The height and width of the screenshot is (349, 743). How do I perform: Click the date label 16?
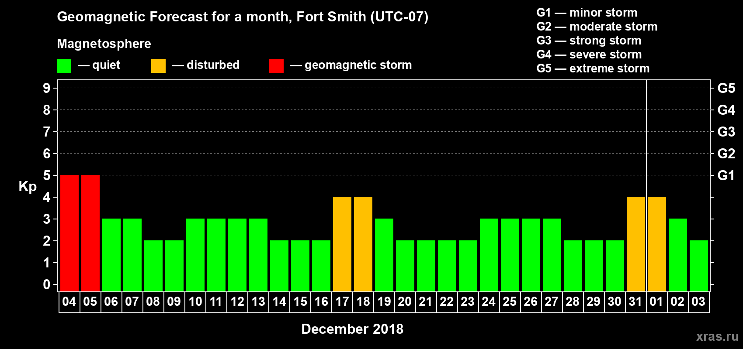coord(321,301)
